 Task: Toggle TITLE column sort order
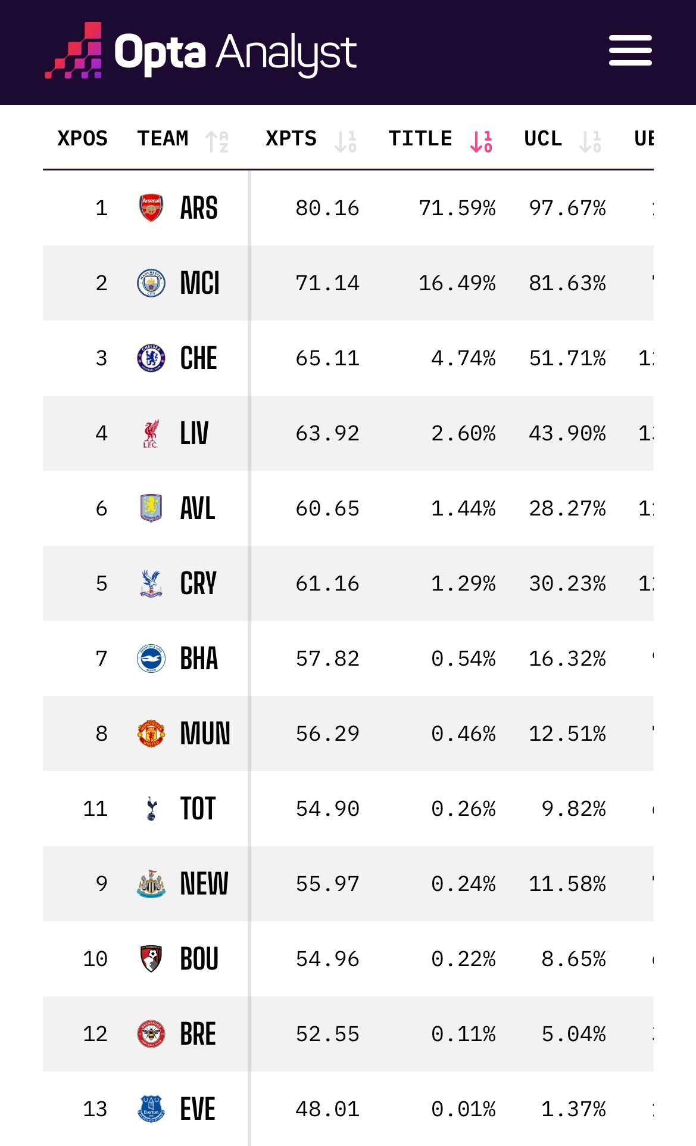pyautogui.click(x=481, y=142)
